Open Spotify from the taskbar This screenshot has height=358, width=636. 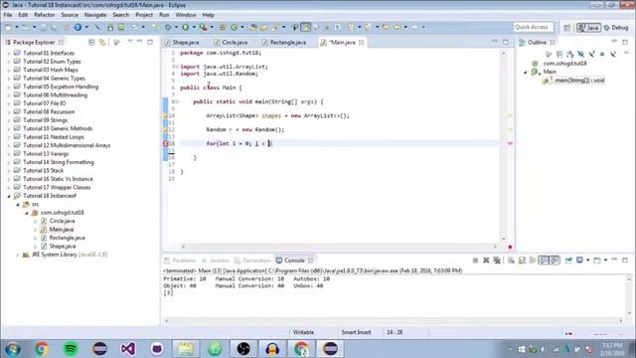pyautogui.click(x=71, y=349)
